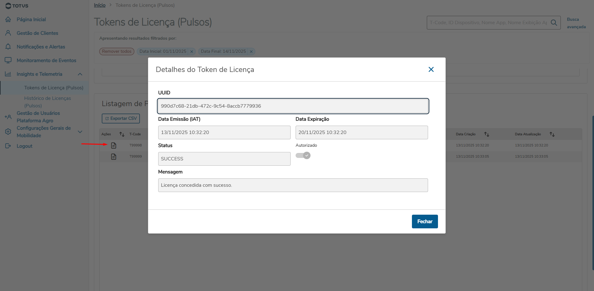This screenshot has width=594, height=291.
Task: Click the Notificações e Alertas bell icon
Action: (x=8, y=47)
